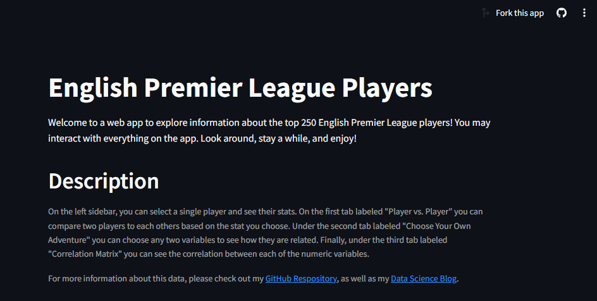Screen dimensions: 597x301
Task: Click the "On the left sidebar" phrase
Action: coord(82,212)
